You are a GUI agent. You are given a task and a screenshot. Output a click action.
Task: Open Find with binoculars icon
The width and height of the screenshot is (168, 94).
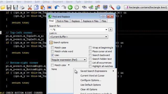[x=84, y=7]
